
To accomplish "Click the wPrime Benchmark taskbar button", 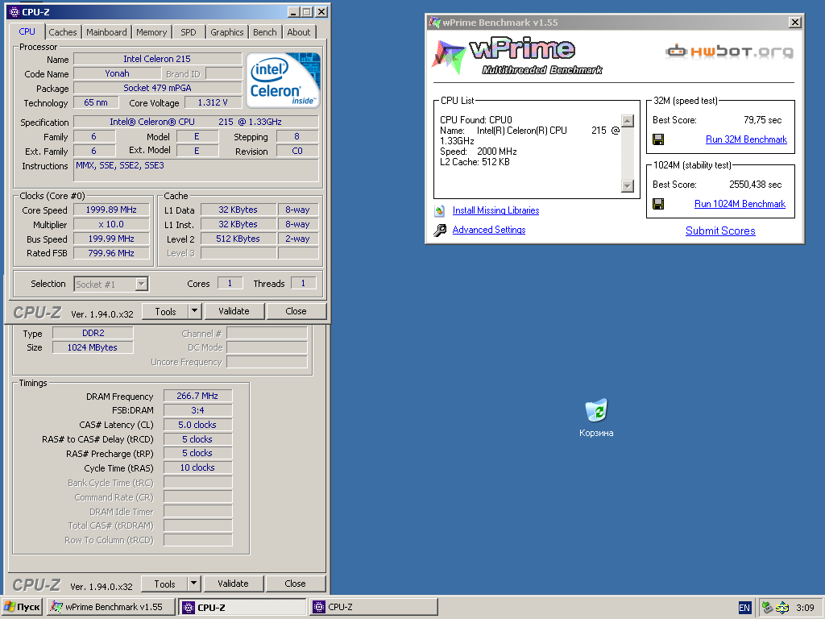I will pos(111,607).
